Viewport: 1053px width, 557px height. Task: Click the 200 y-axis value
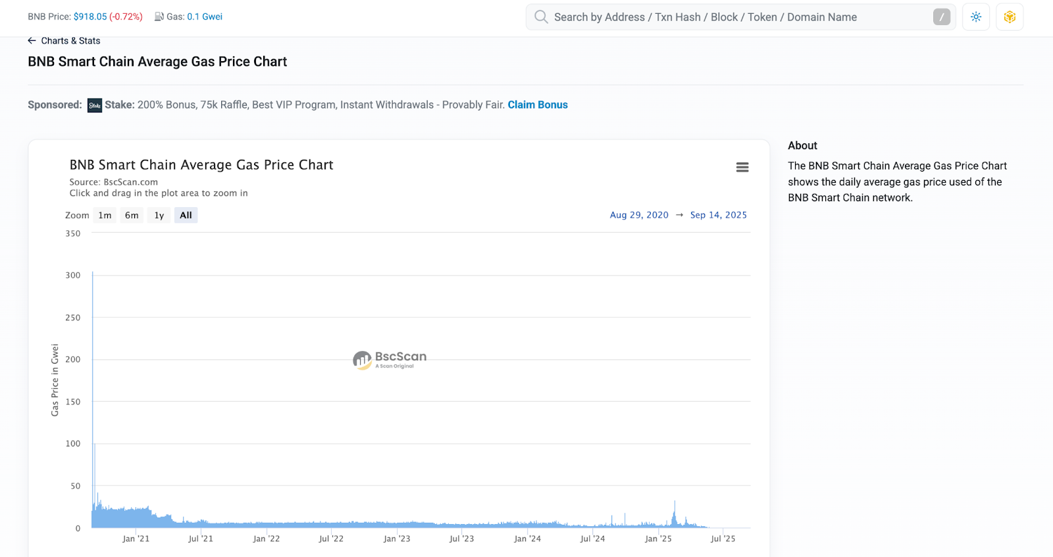[x=73, y=360]
